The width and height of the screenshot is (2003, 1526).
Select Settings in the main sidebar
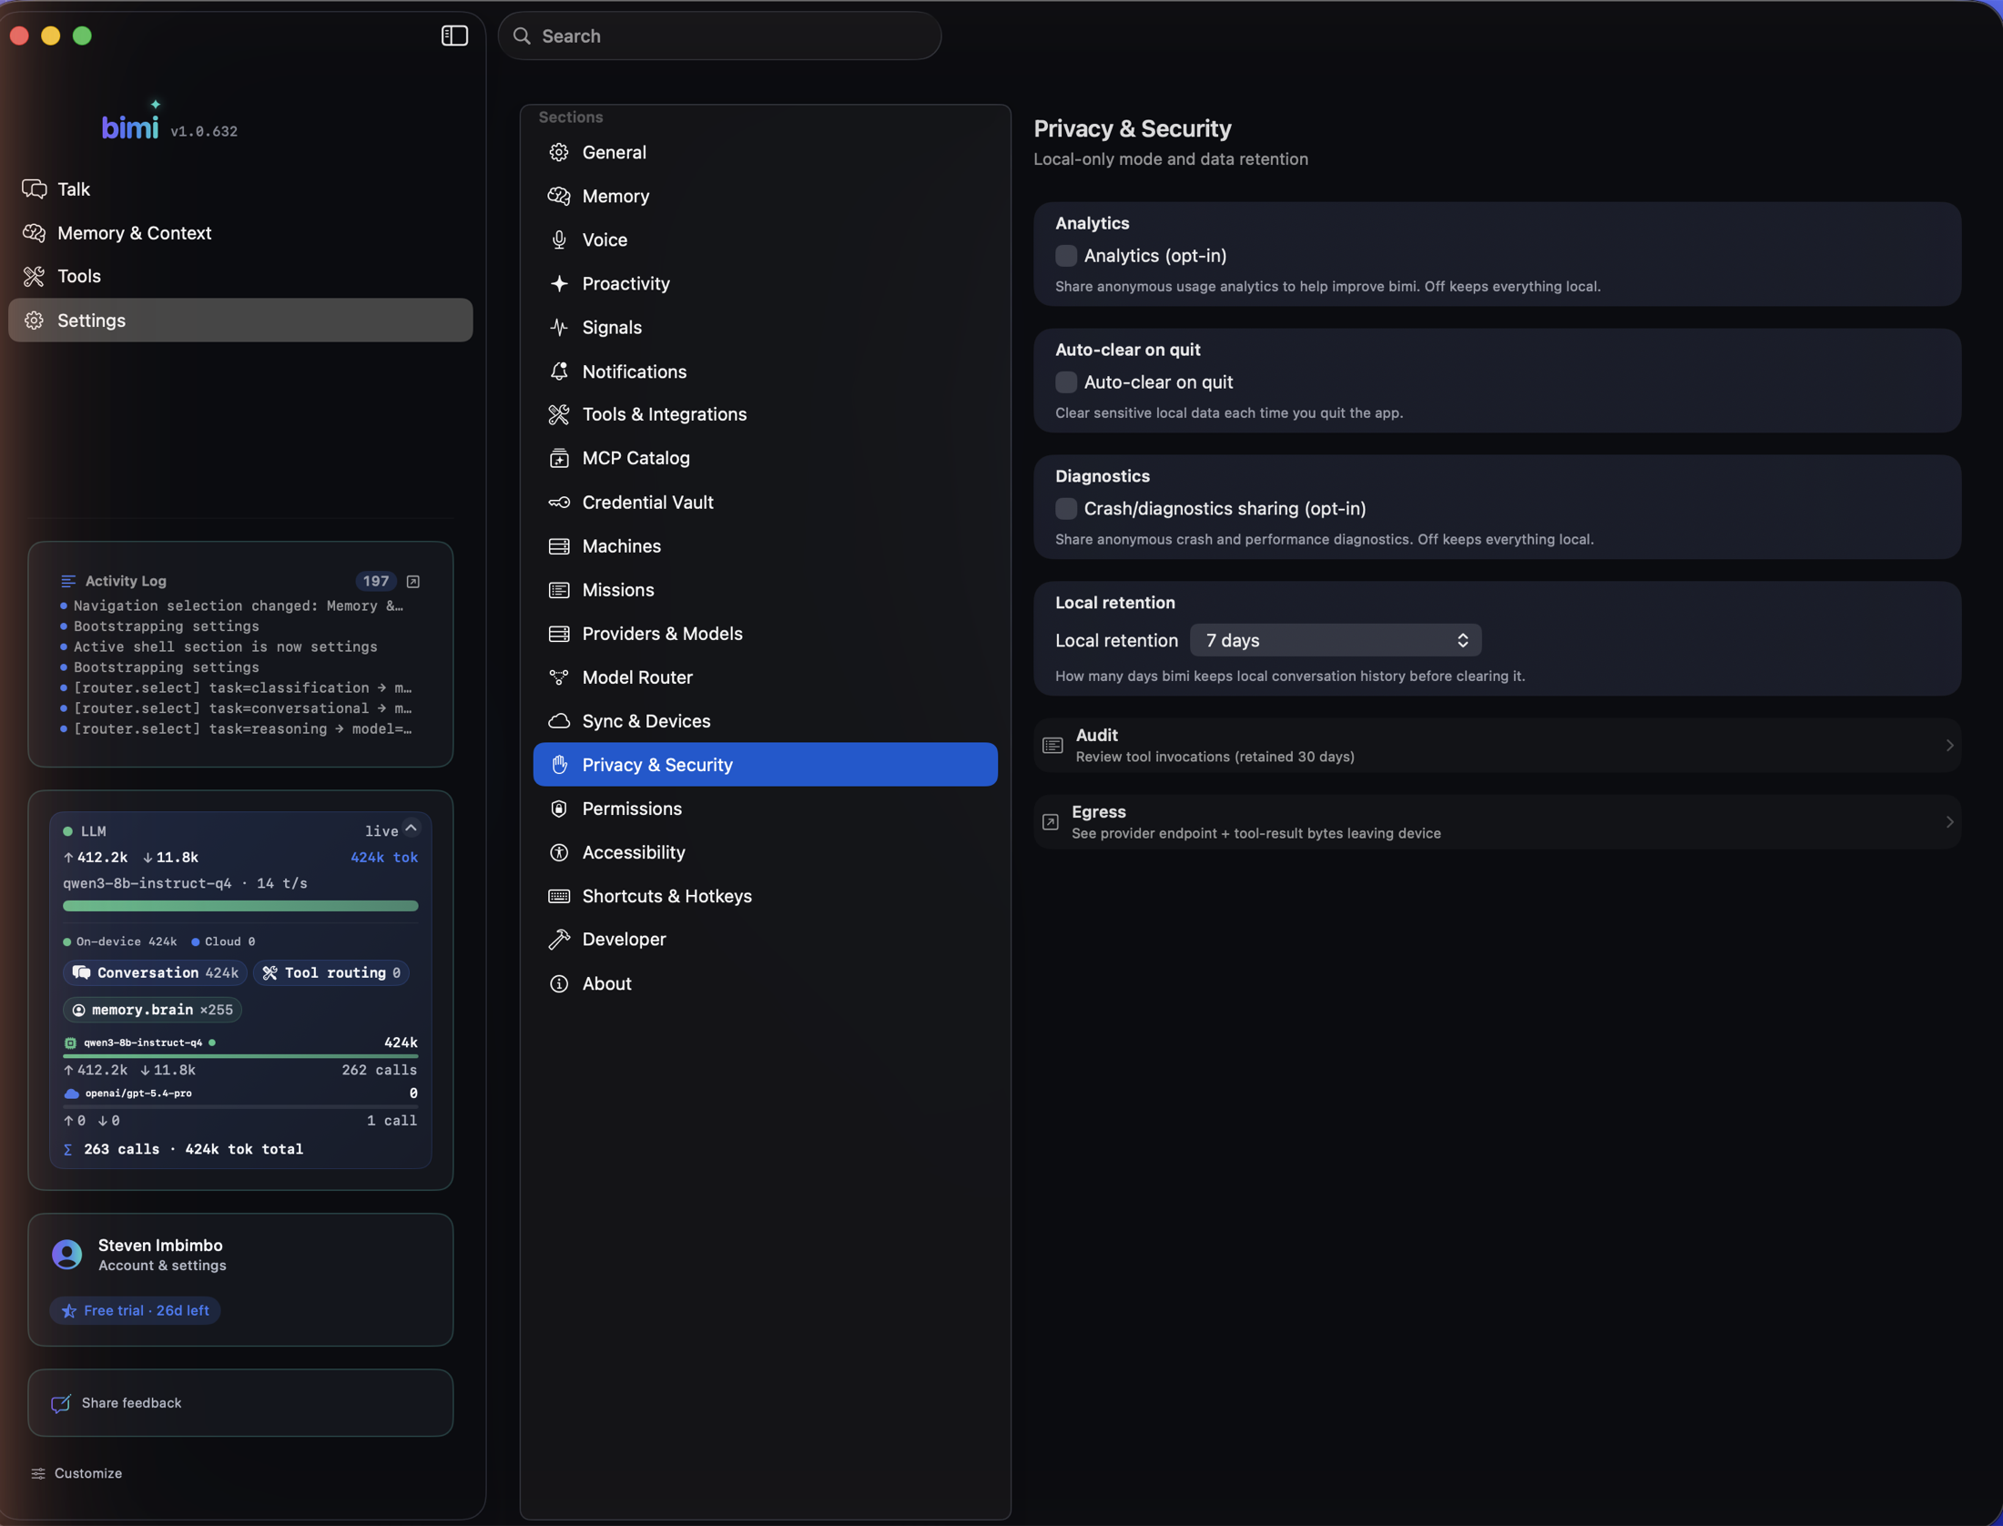pyautogui.click(x=240, y=320)
